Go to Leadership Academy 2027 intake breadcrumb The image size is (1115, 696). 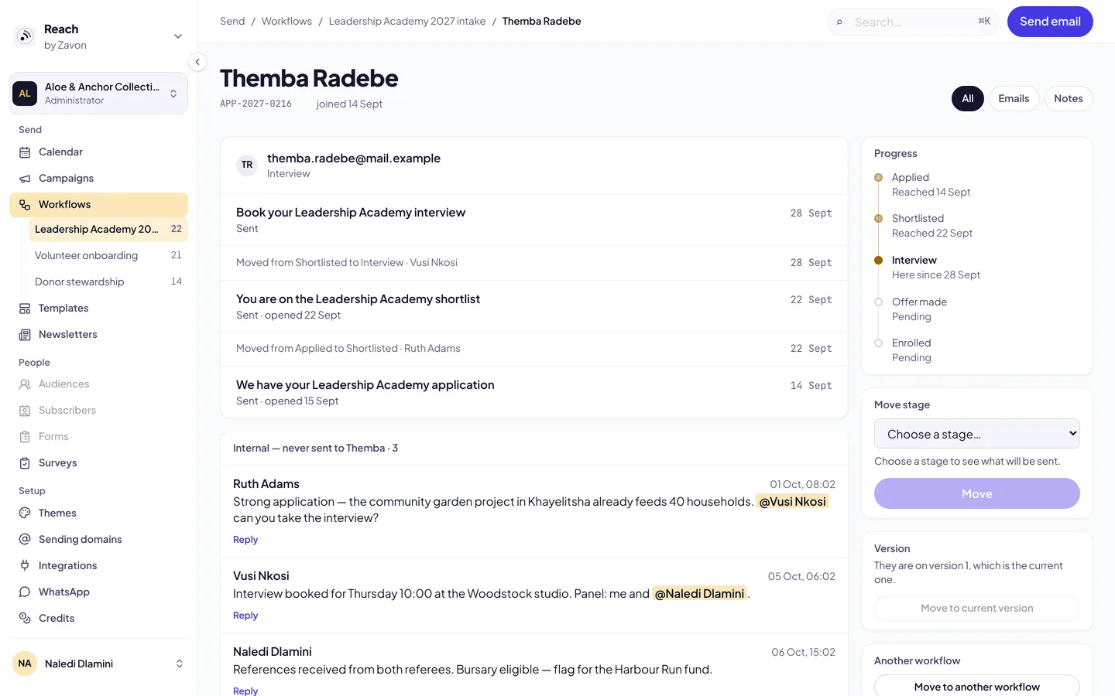pos(407,22)
